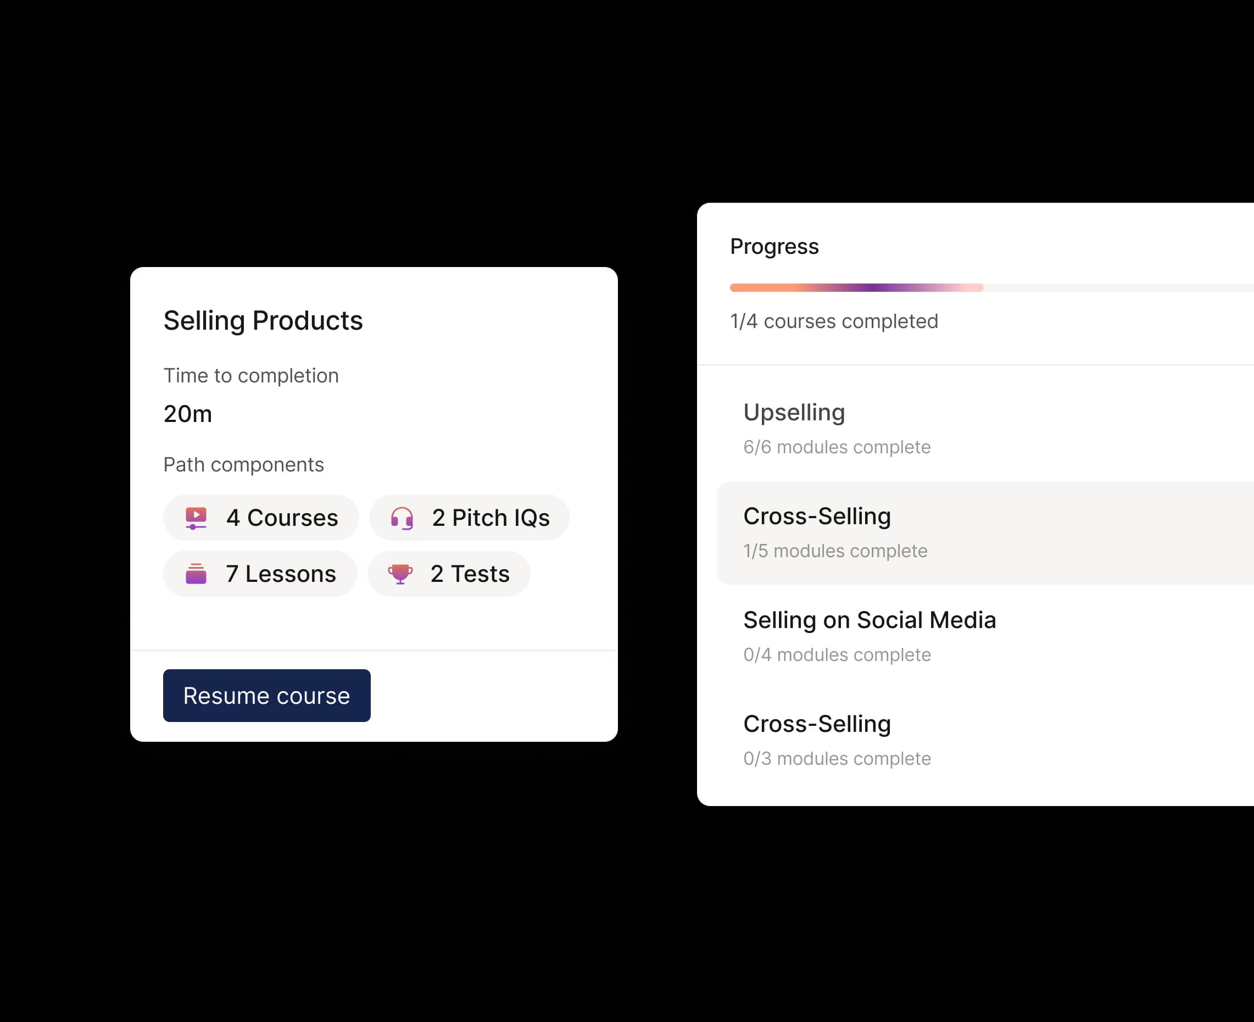Select the "2 Tests" chip label
Viewport: 1254px width, 1022px height.
(470, 574)
